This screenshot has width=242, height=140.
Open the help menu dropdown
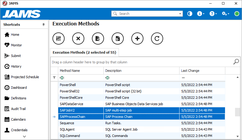point(213,14)
